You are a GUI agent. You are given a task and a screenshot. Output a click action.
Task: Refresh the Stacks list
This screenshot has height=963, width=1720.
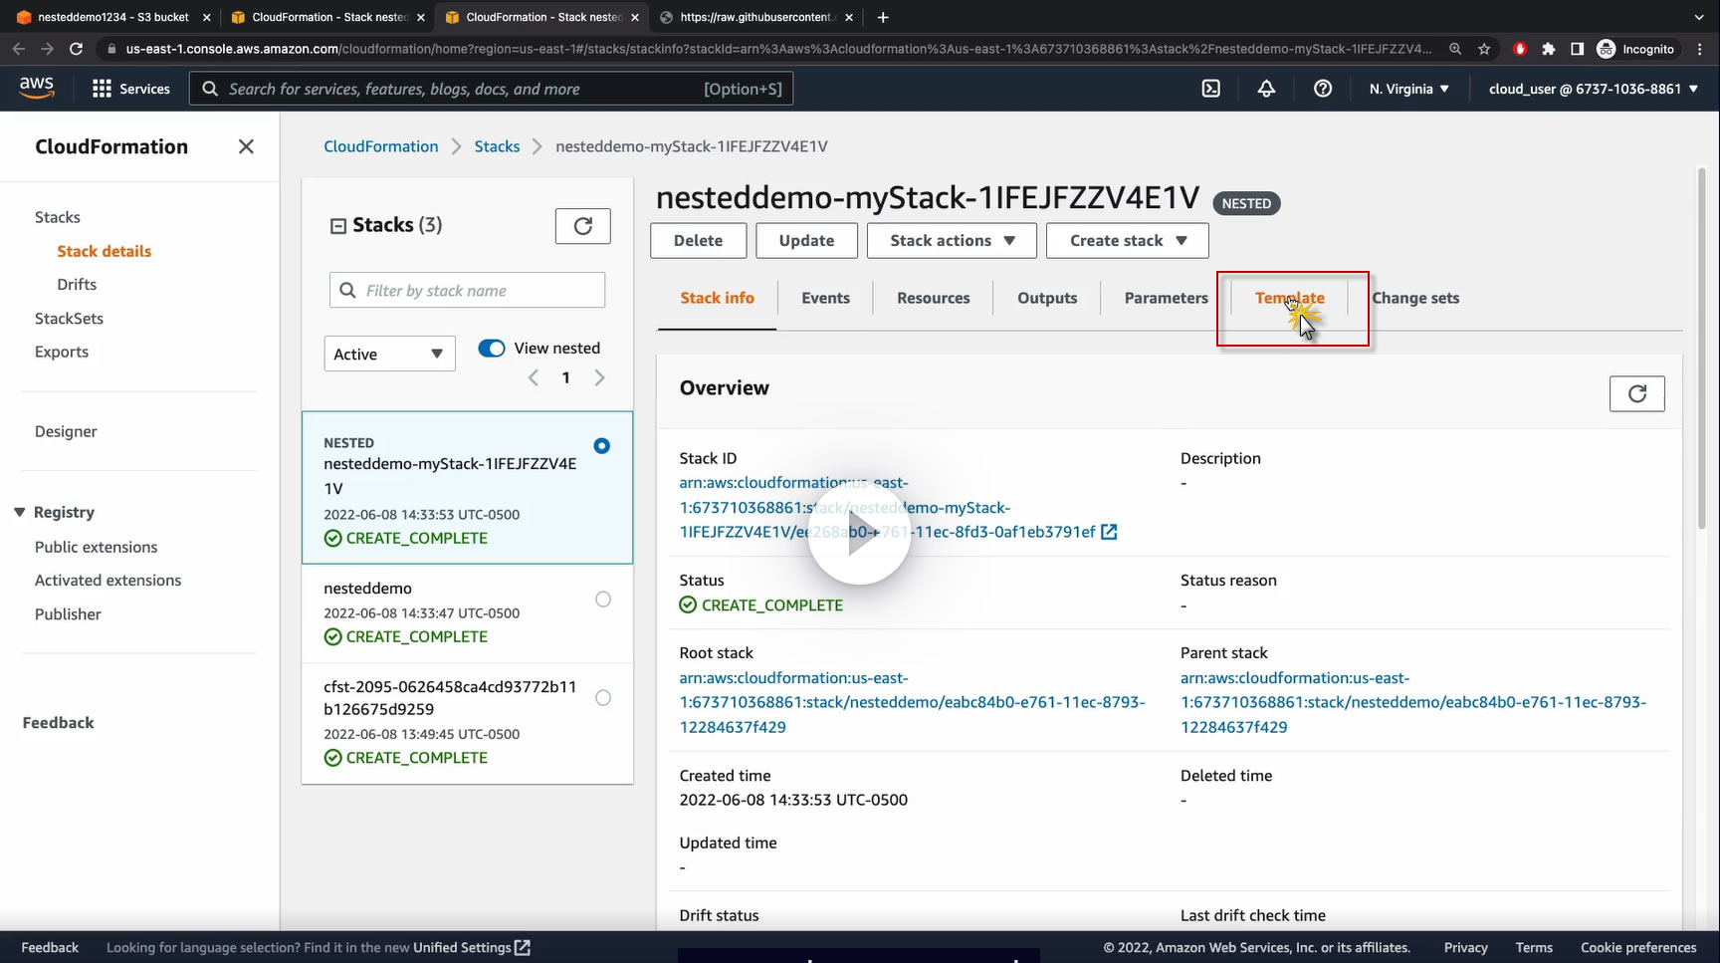(582, 226)
